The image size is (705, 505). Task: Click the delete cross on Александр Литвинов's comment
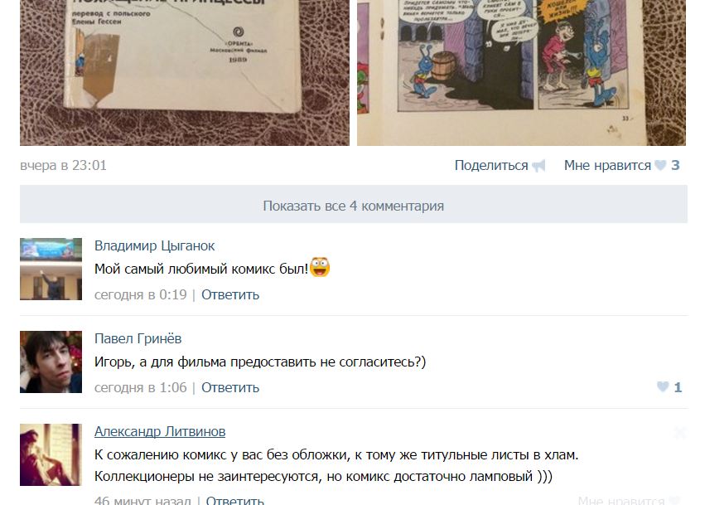pos(680,433)
